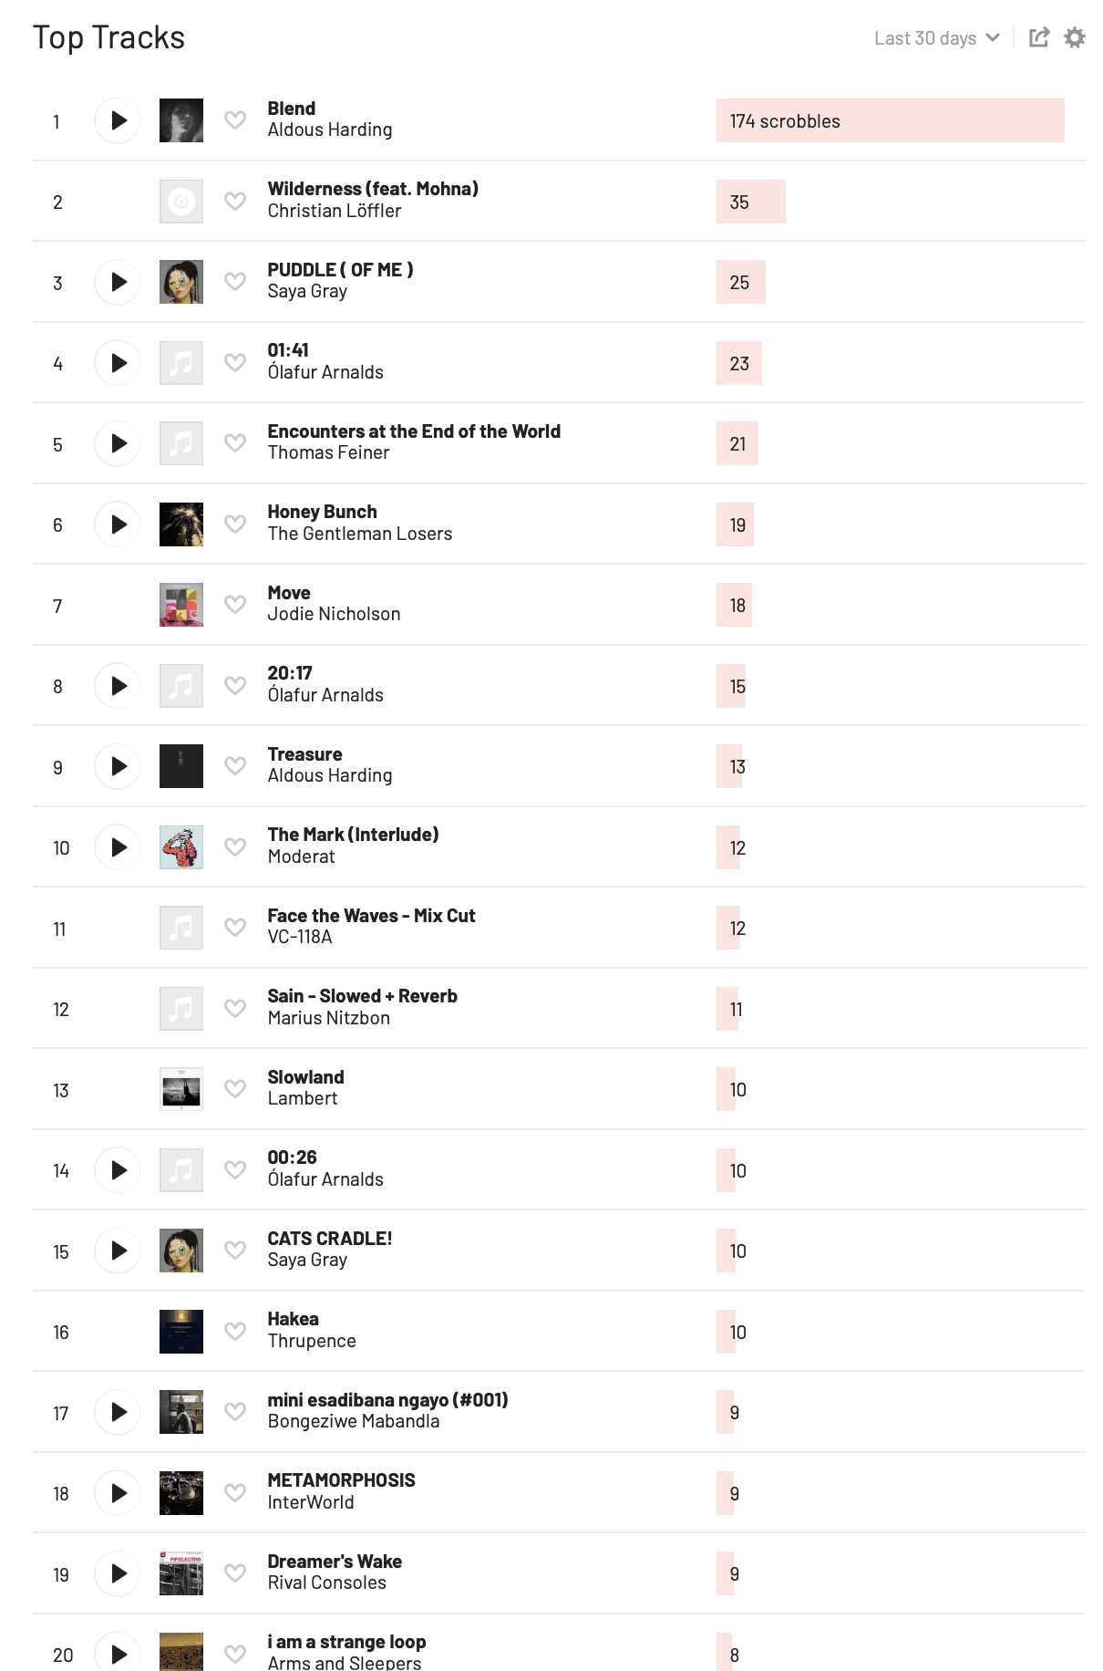Open the share icon near Last 30 days

(1038, 37)
